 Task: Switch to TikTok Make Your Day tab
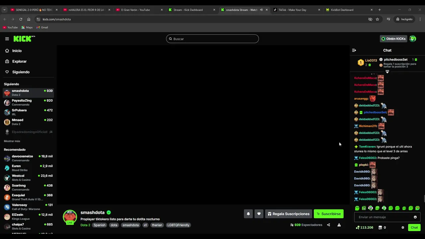tap(297, 10)
